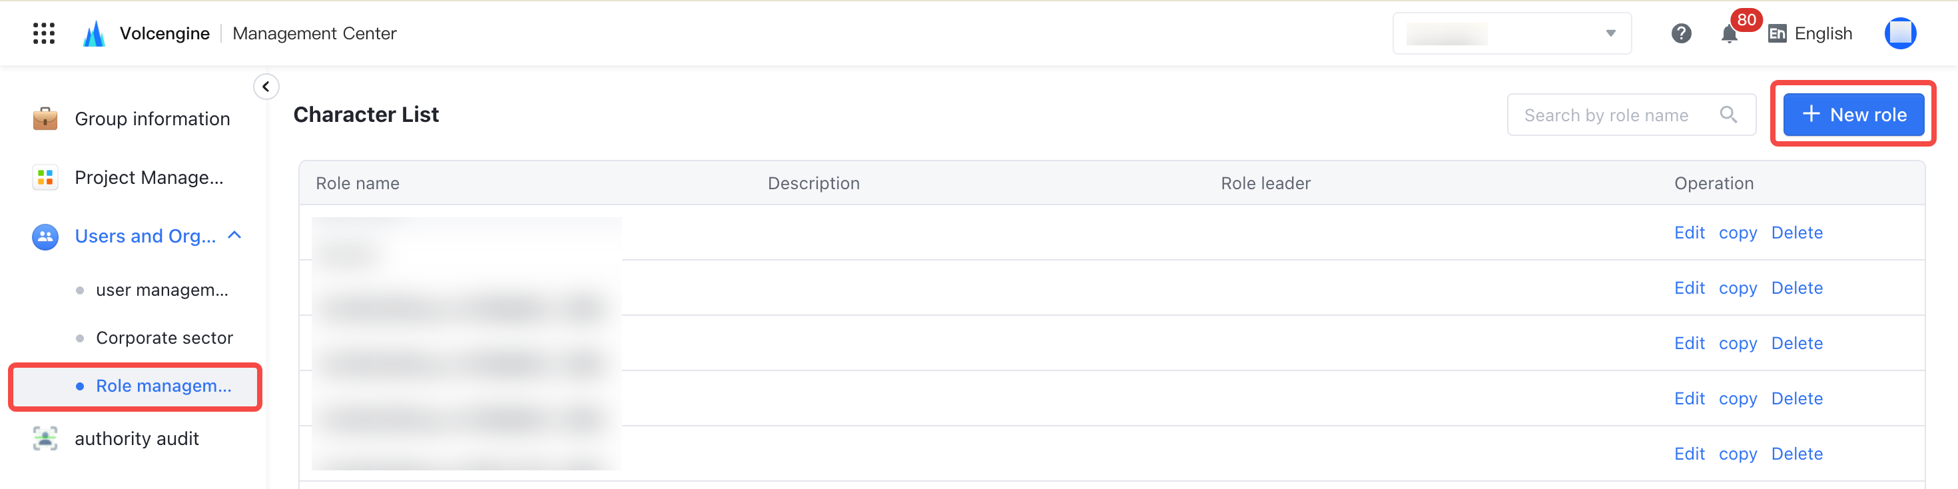The width and height of the screenshot is (1958, 489).
Task: Collapse the sidebar with arrow button
Action: point(266,87)
